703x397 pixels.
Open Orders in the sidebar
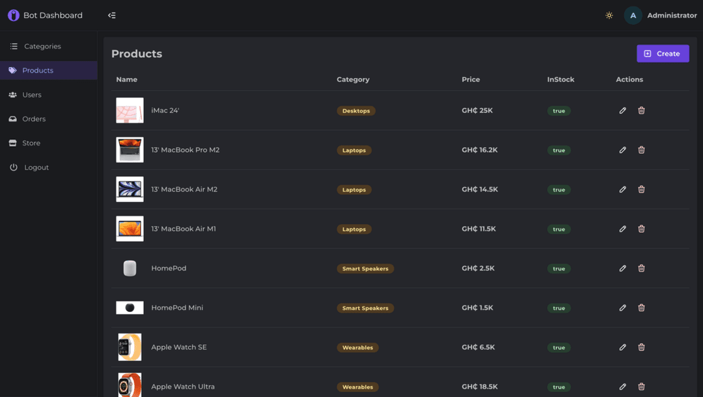pos(48,119)
